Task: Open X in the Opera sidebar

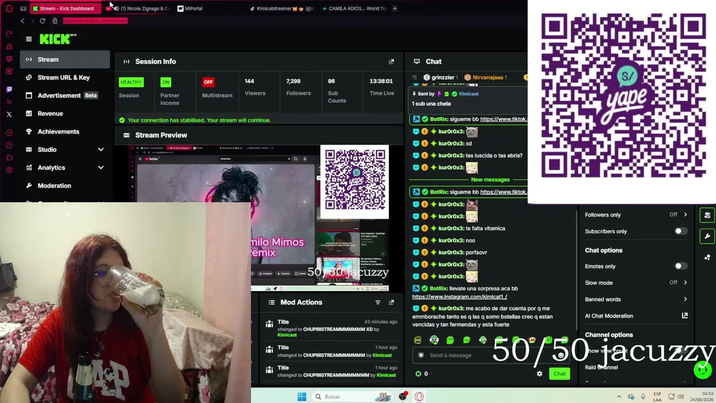Action: [9, 114]
